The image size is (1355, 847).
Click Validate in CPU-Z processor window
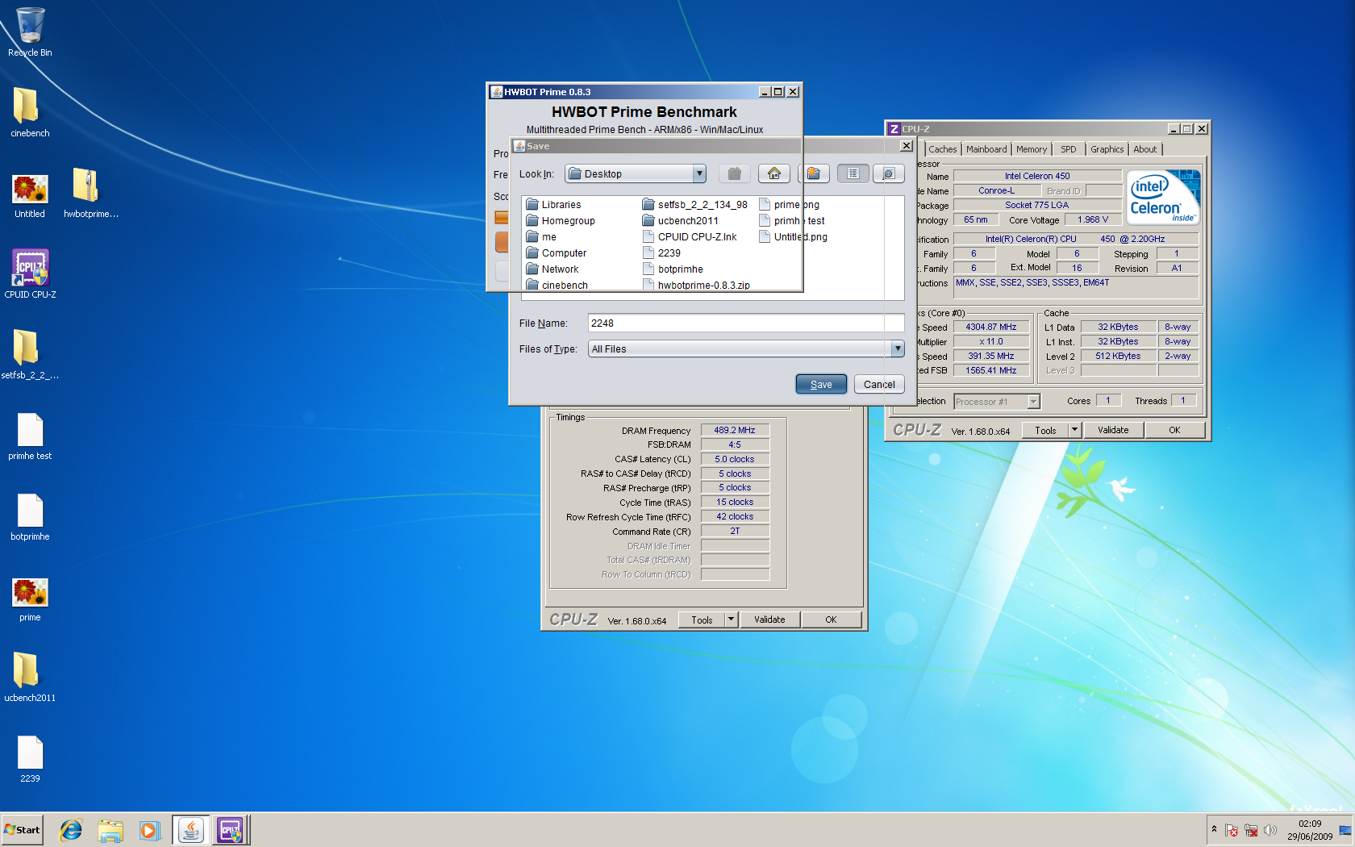tap(1113, 430)
